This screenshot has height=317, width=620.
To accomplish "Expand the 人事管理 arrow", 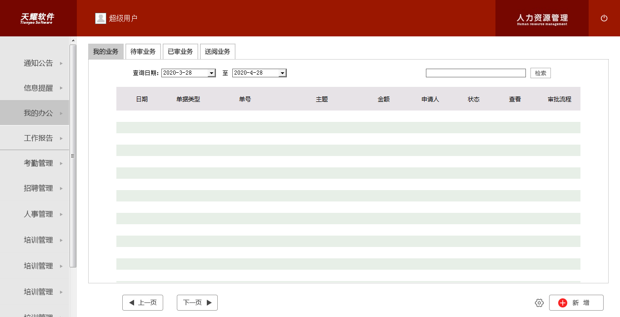I will coord(61,214).
